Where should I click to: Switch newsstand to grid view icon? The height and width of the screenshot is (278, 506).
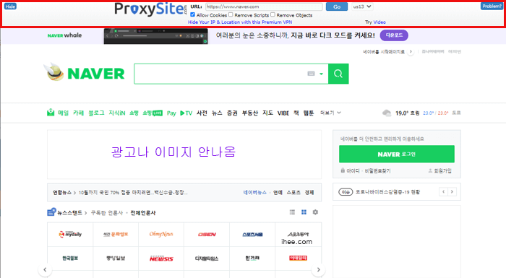click(304, 212)
